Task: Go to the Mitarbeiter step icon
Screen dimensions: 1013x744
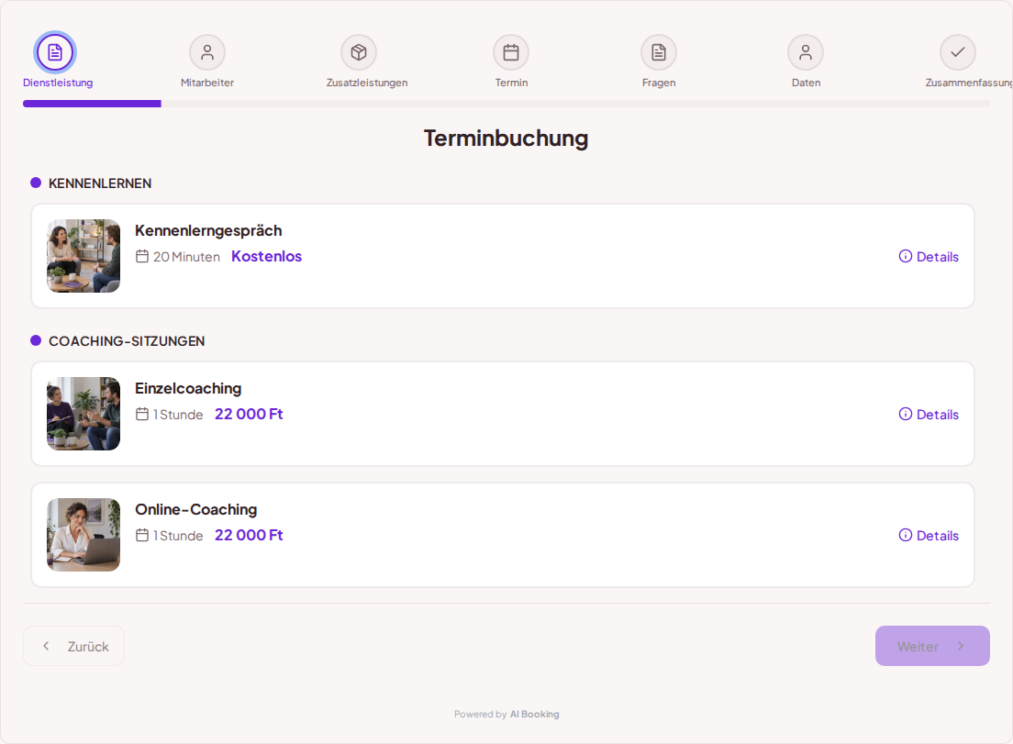Action: point(207,52)
